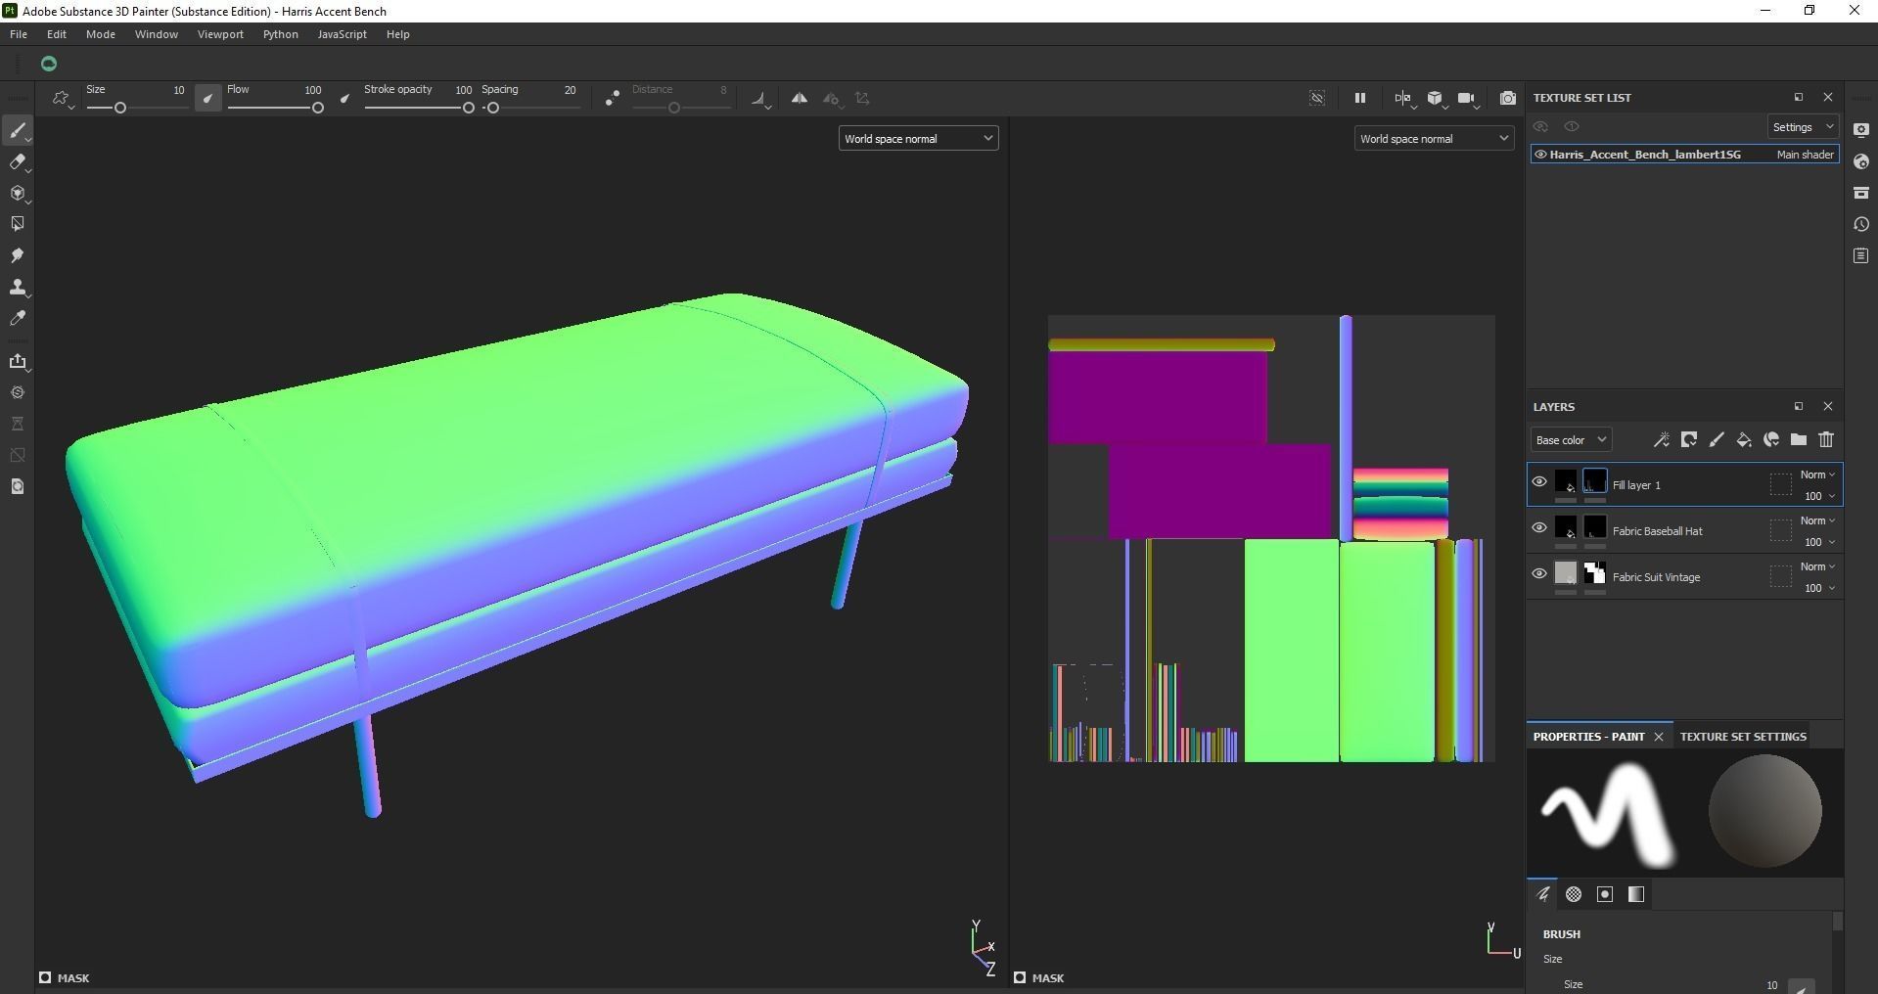Add a smart material layer
Viewport: 1878px width, 994px height.
point(1770,440)
